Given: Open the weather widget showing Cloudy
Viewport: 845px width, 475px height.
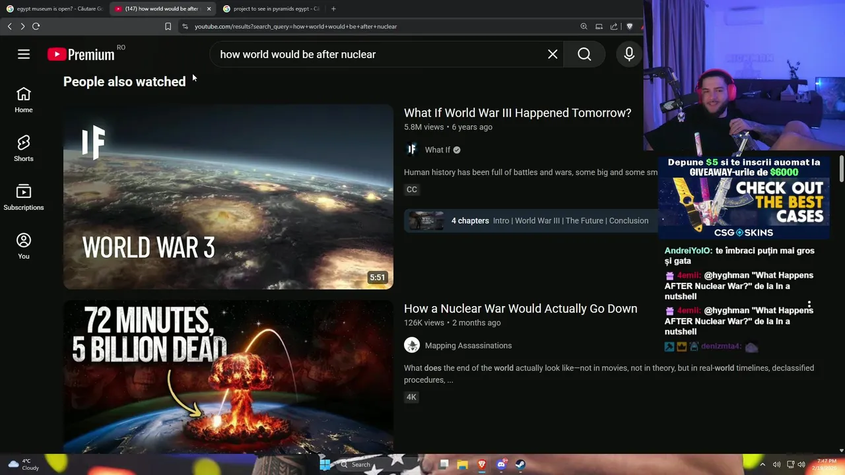Looking at the screenshot, I should click(x=23, y=464).
